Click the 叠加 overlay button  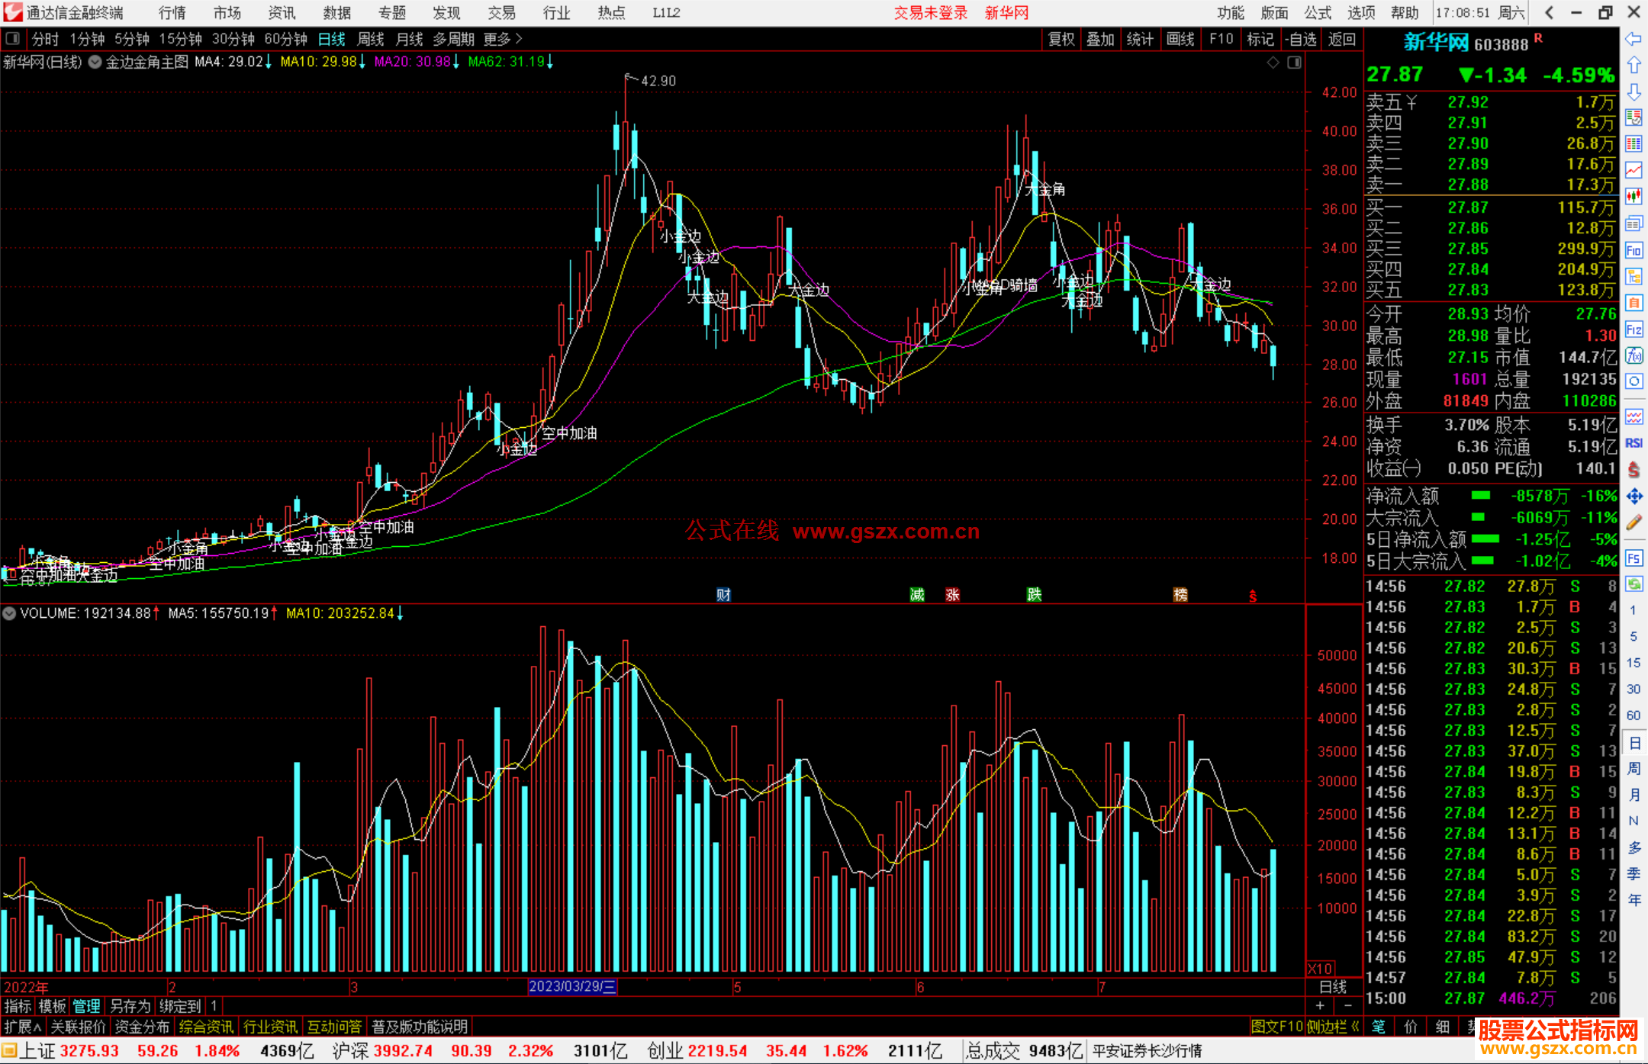[1100, 39]
